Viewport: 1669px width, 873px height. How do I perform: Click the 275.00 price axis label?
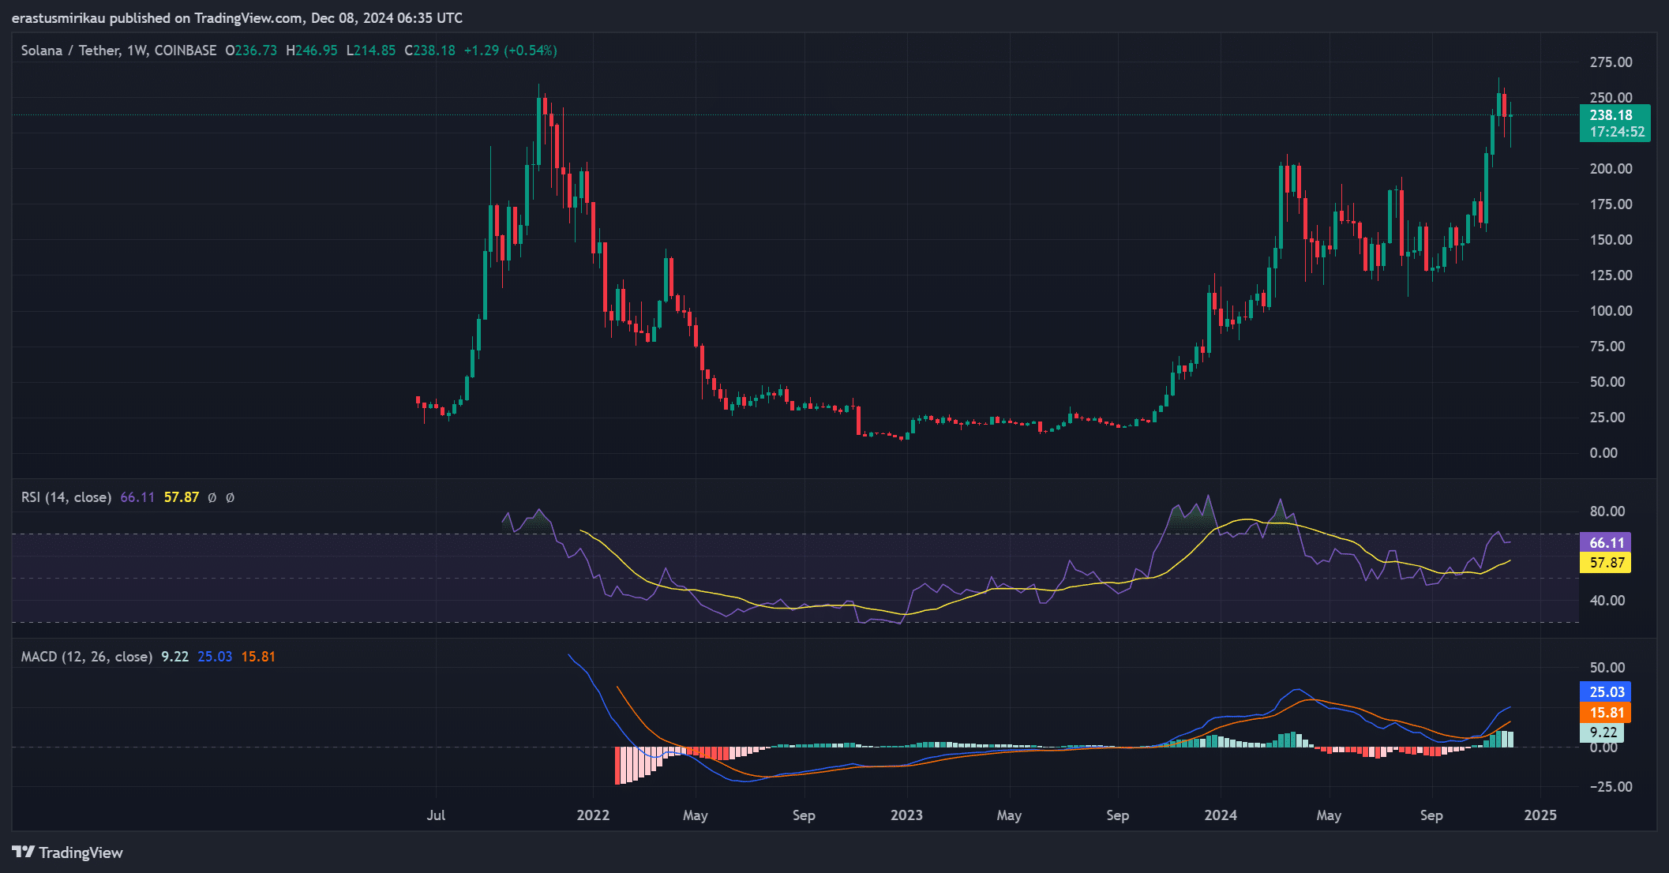click(1611, 62)
